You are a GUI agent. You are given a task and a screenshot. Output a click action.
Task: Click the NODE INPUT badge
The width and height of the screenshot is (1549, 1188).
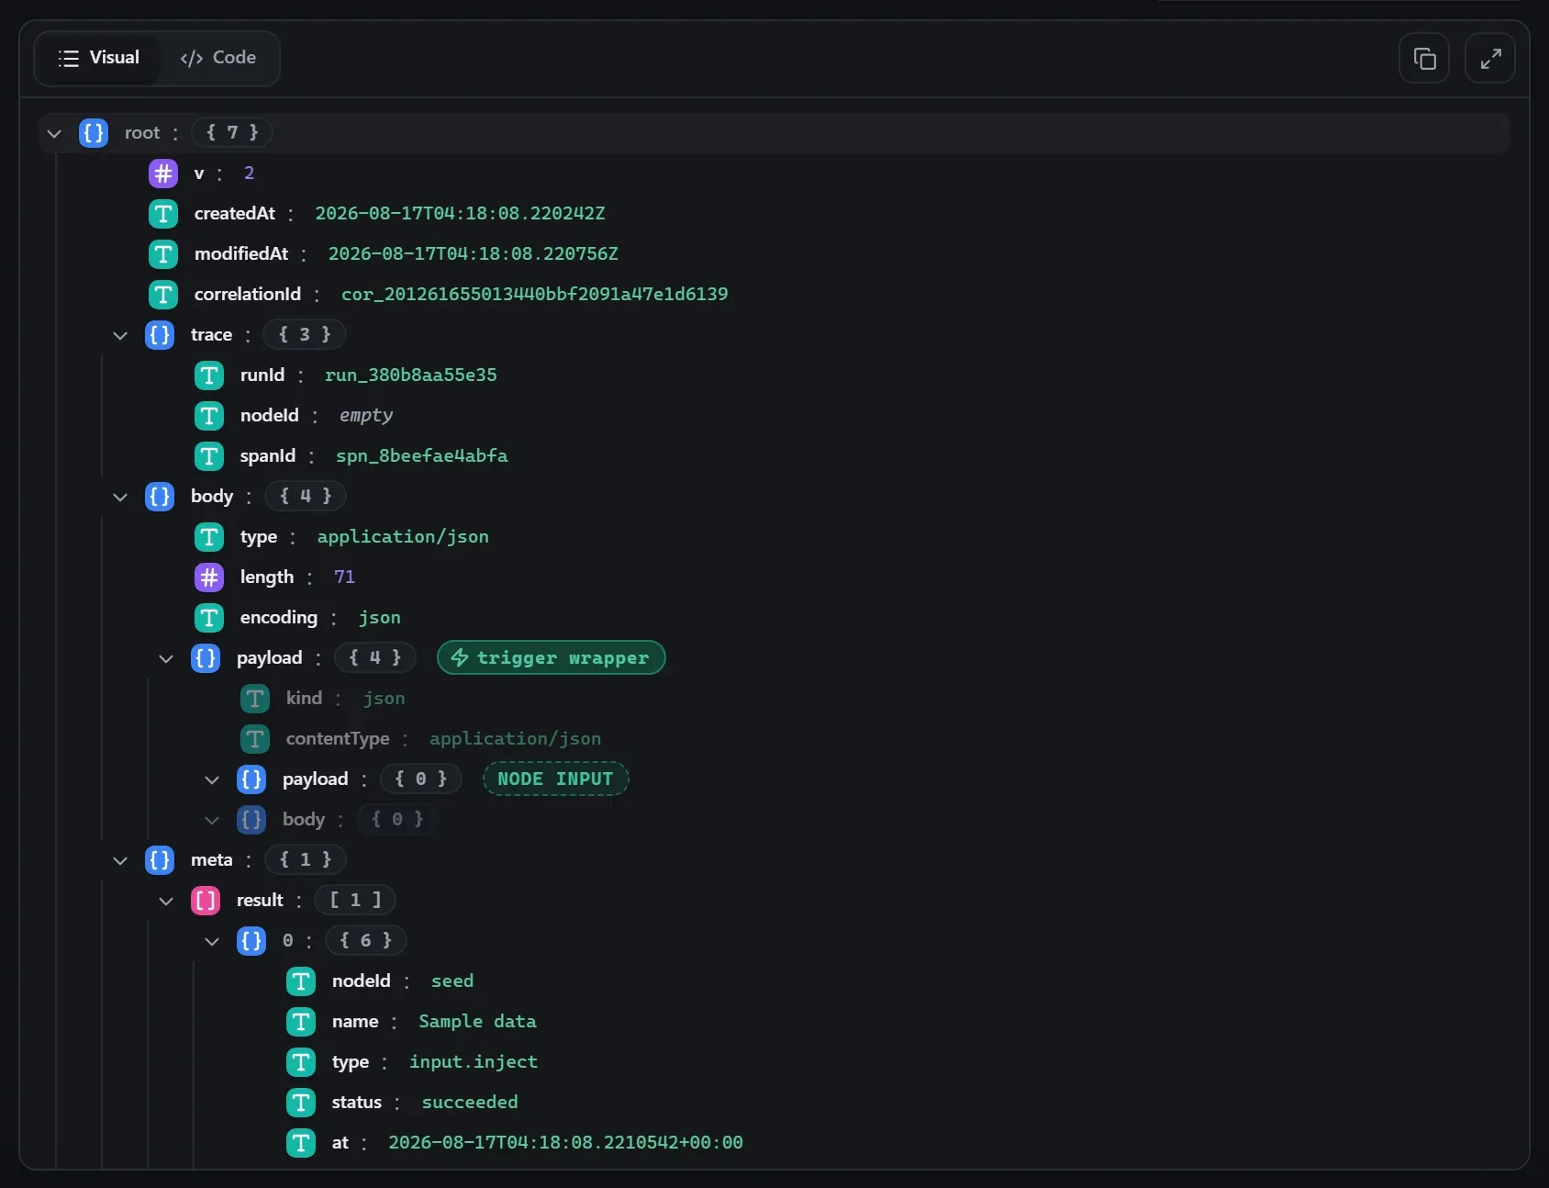[555, 779]
